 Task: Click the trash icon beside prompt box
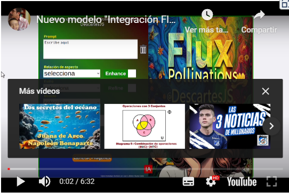click(x=143, y=49)
